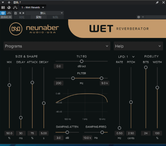The image size is (166, 146).
Task: Expand the arrow next to gear icon
Action: click(143, 17)
